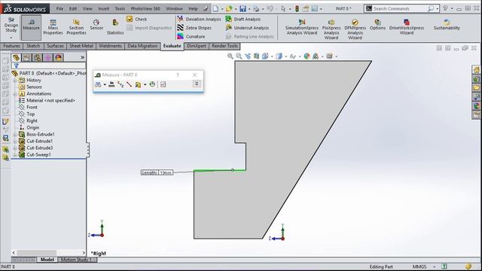Expand the manager panel tabs chevron
The width and height of the screenshot is (482, 271).
point(82,57)
